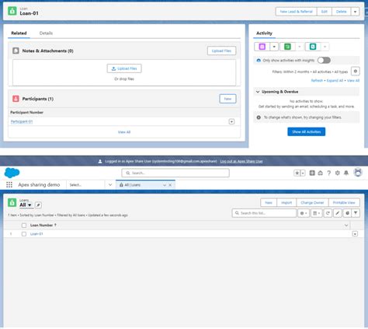Click the Delete button on Loan-01

click(341, 12)
